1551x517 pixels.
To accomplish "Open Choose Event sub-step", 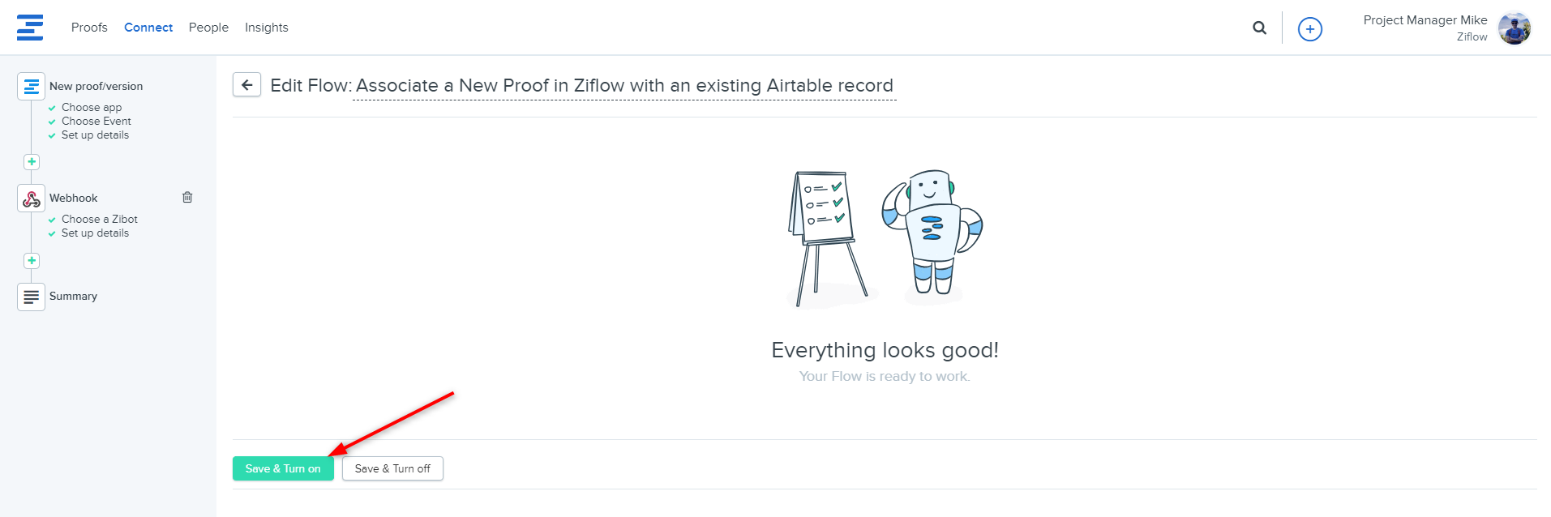I will tap(96, 122).
